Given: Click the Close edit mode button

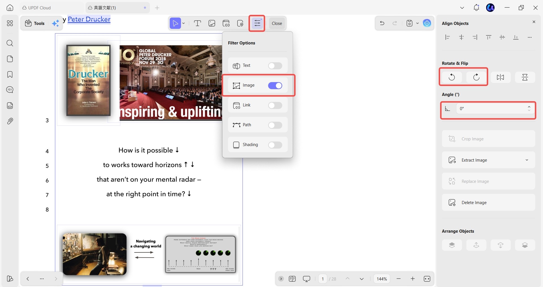Looking at the screenshot, I should pyautogui.click(x=277, y=23).
